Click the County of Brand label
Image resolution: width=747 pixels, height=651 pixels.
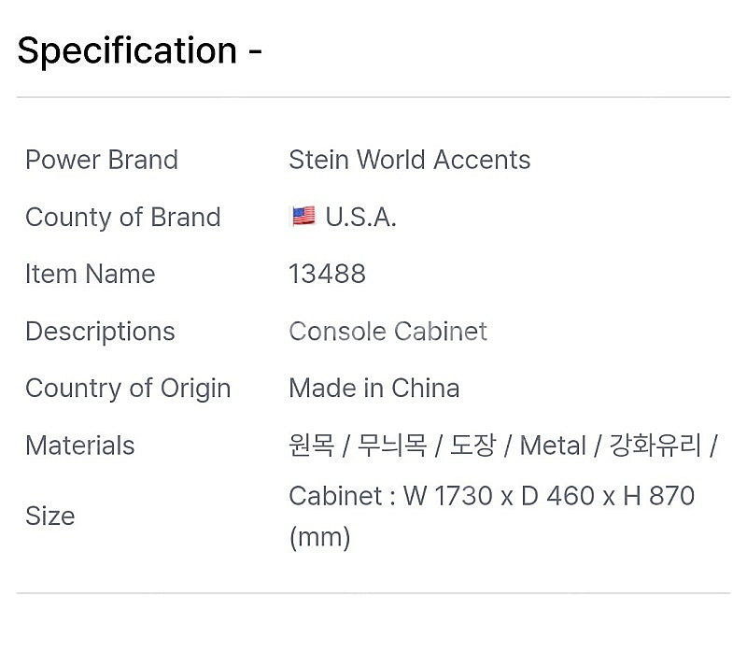click(123, 218)
